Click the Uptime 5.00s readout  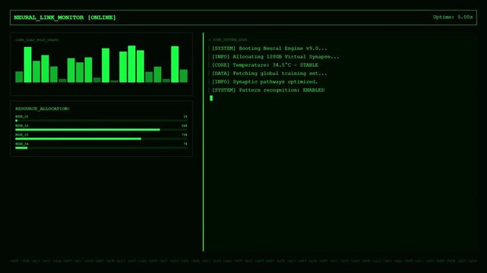tap(453, 17)
